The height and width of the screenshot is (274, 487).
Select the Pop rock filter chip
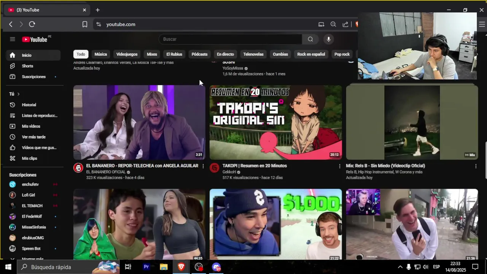(342, 54)
